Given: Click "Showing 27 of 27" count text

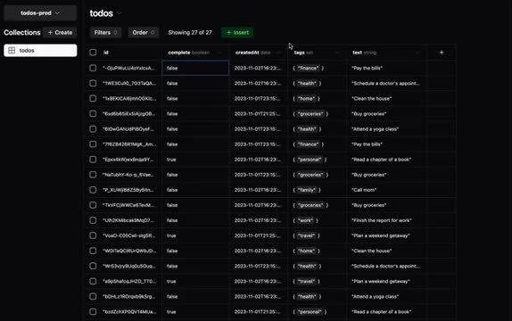Looking at the screenshot, I should pos(190,32).
